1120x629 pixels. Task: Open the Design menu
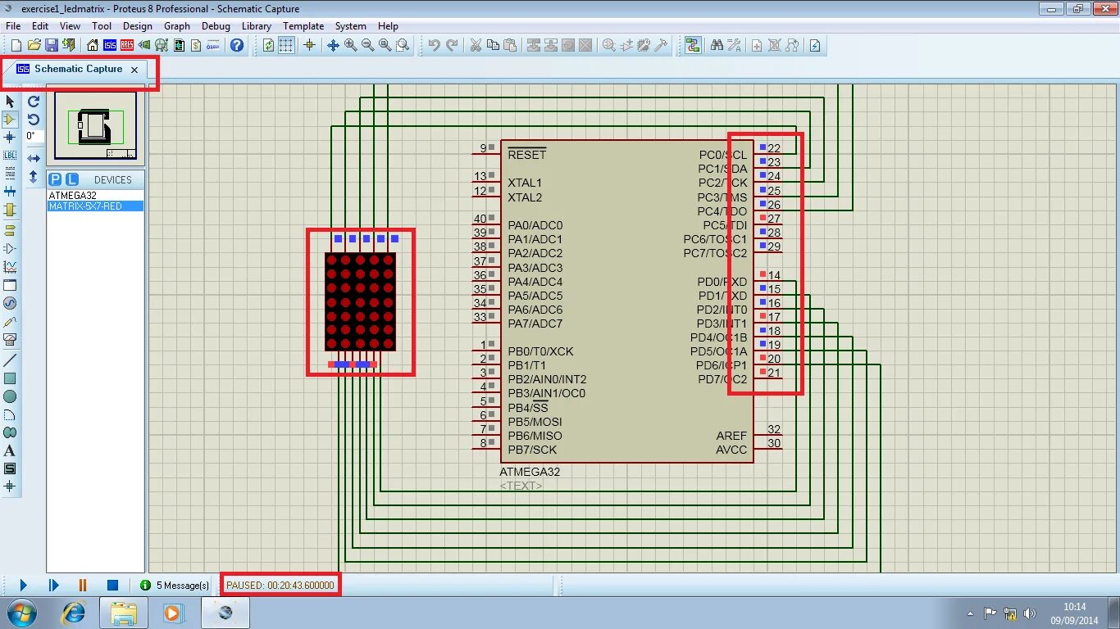(137, 26)
